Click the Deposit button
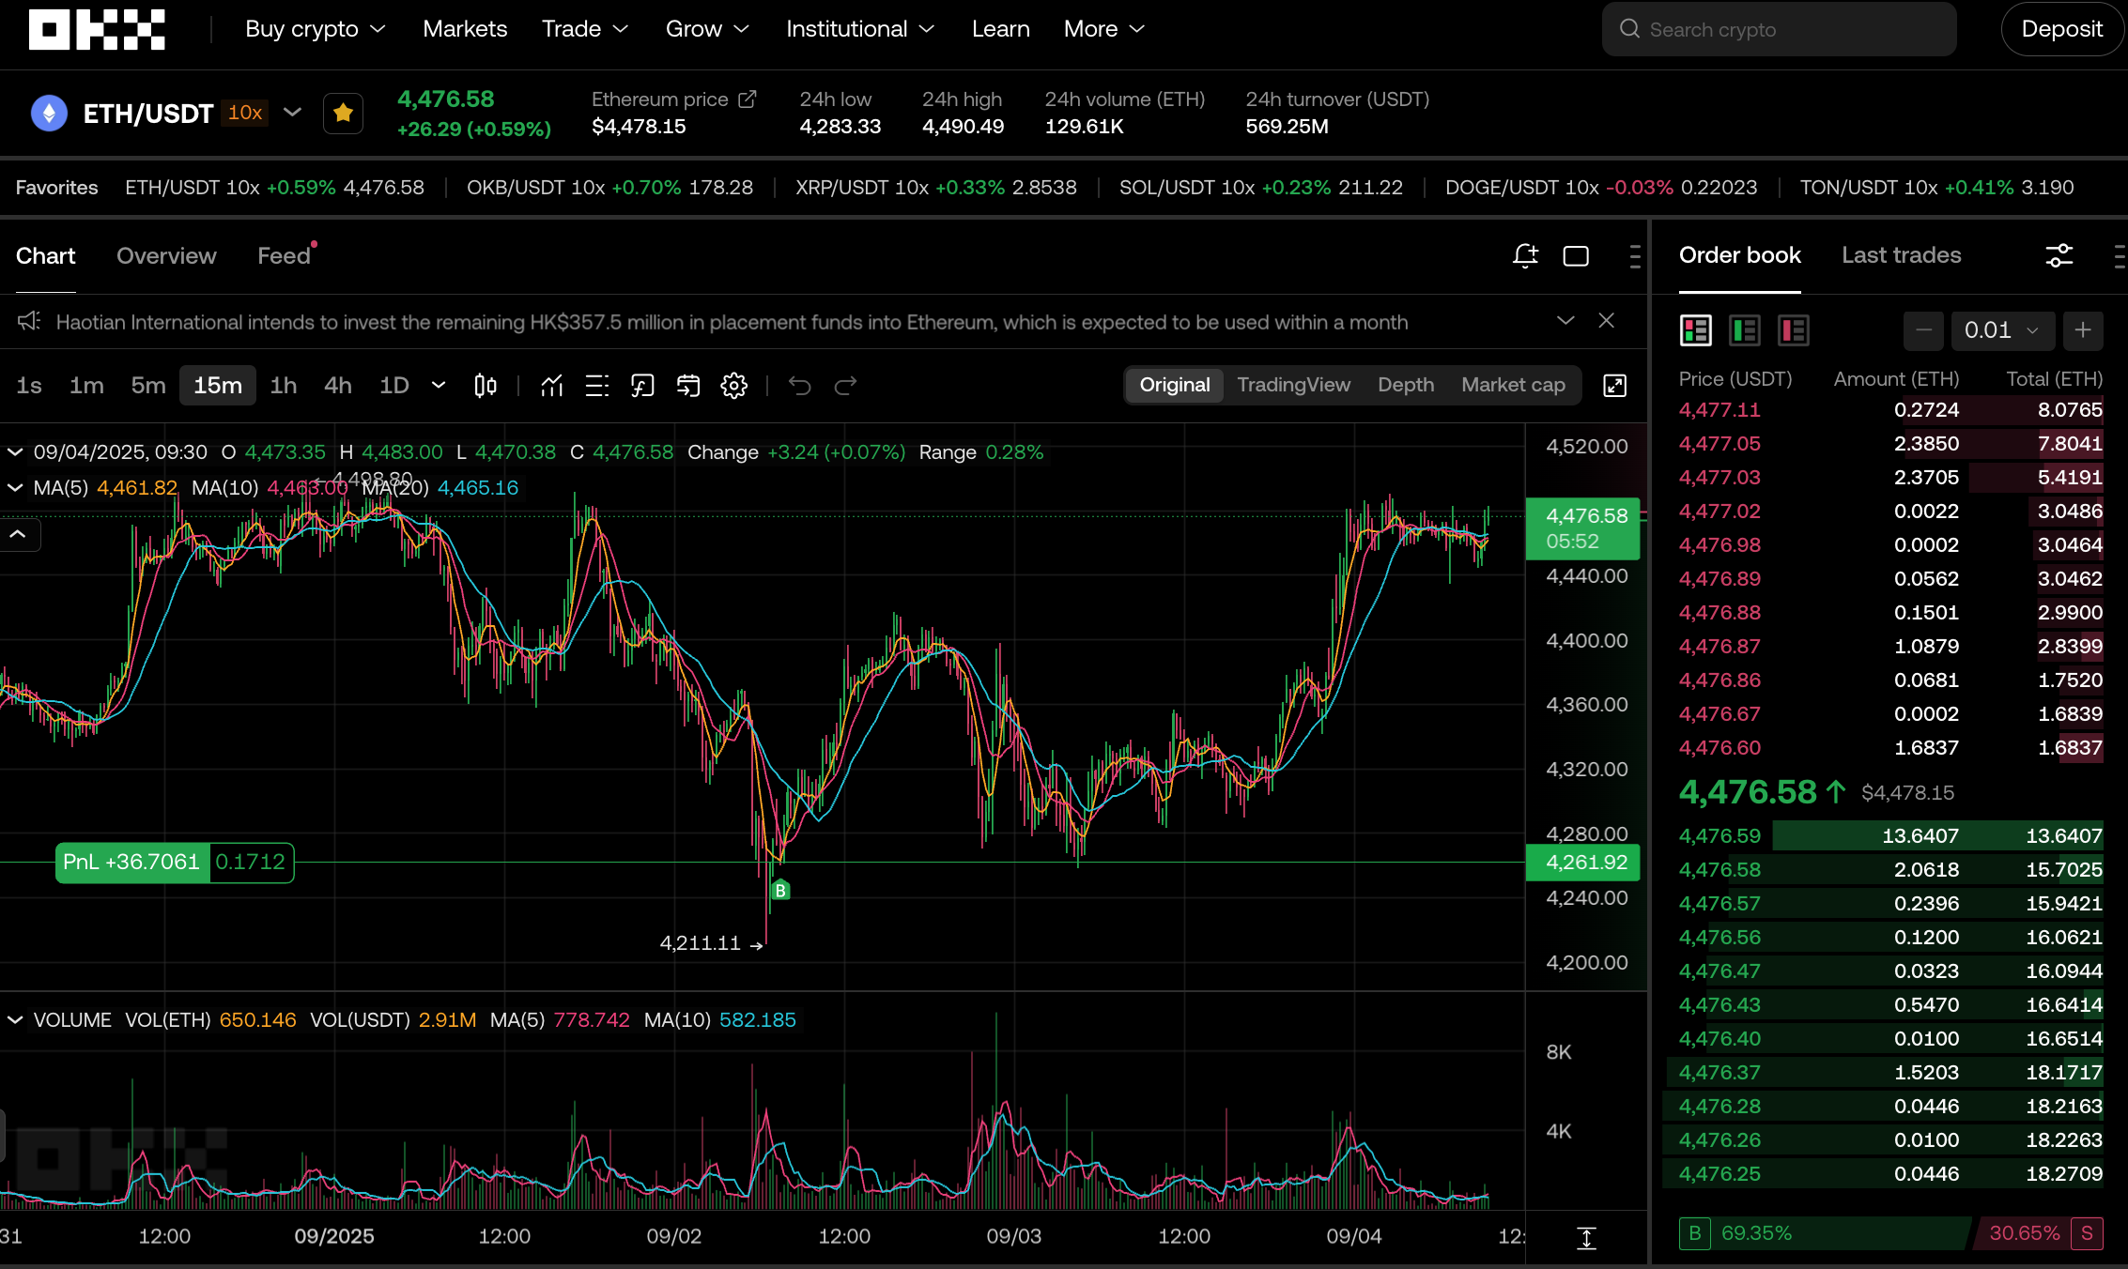This screenshot has width=2128, height=1269. pyautogui.click(x=2060, y=29)
